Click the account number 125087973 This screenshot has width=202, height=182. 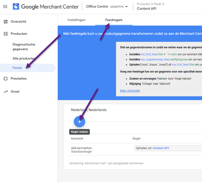tap(117, 7)
